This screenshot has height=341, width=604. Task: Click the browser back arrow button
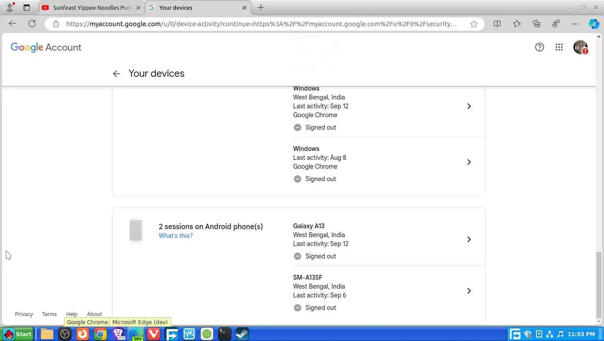point(12,24)
